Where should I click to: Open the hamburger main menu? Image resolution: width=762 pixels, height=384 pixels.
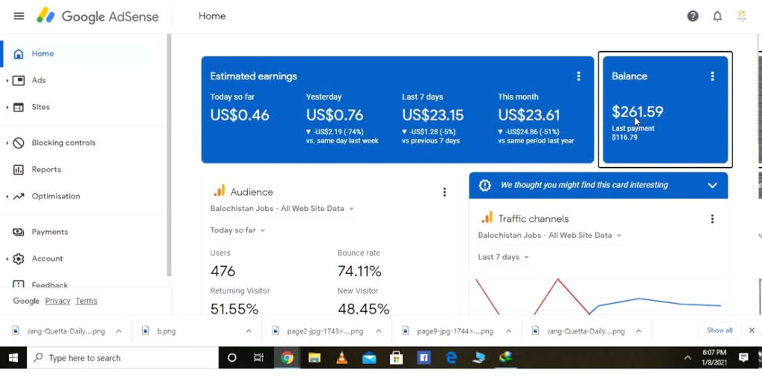click(19, 16)
